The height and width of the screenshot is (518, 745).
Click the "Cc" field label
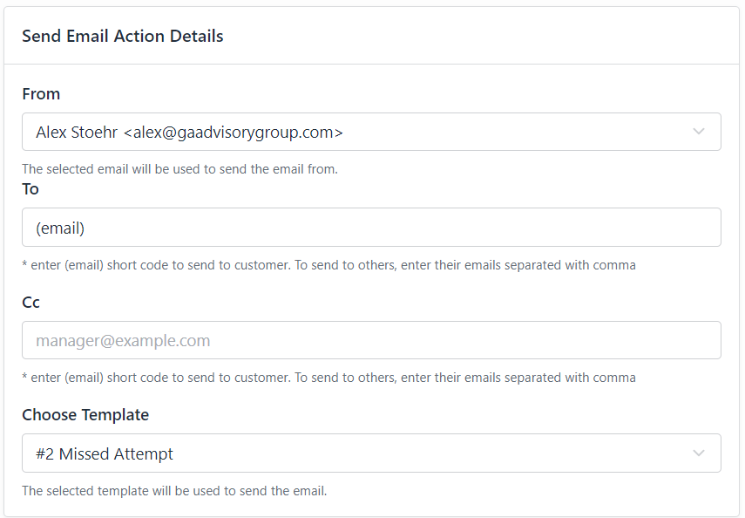(30, 302)
